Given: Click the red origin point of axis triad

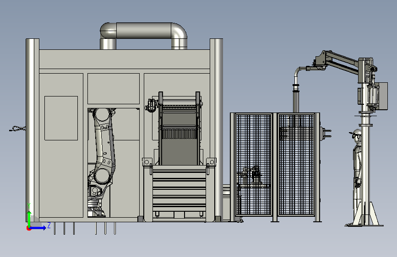Looking at the screenshot, I should click(28, 228).
